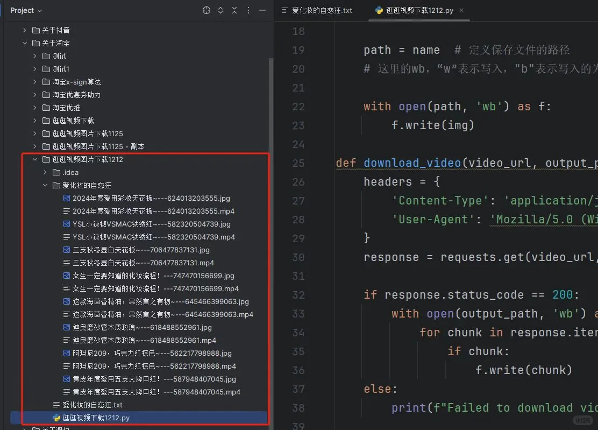Click Python icon of 逛逛视频下载1212.py in tree
Image resolution: width=598 pixels, height=430 pixels.
[56, 418]
